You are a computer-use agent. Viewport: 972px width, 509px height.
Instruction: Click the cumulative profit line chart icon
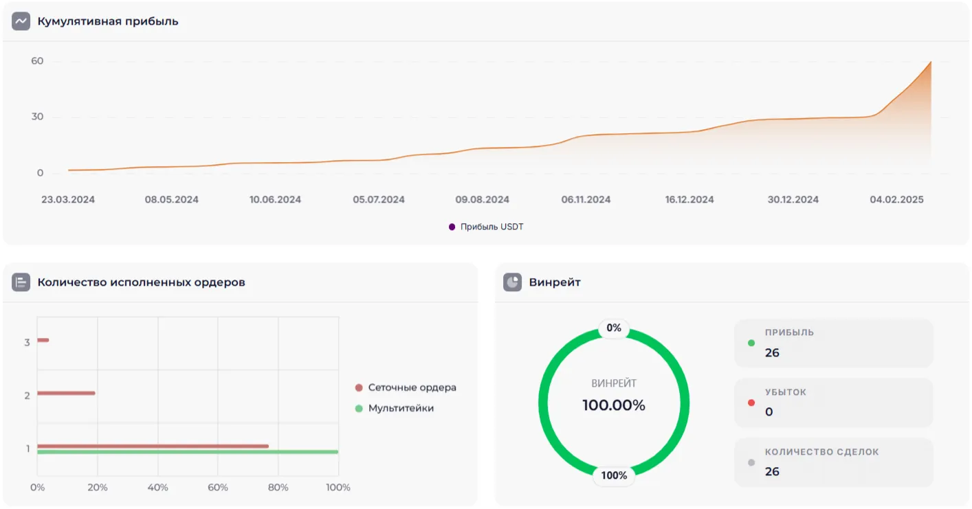(x=21, y=21)
